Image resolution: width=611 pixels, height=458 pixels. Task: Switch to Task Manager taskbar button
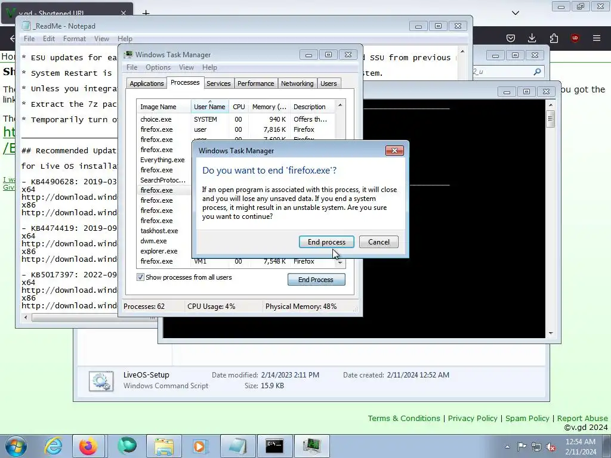pyautogui.click(x=311, y=446)
